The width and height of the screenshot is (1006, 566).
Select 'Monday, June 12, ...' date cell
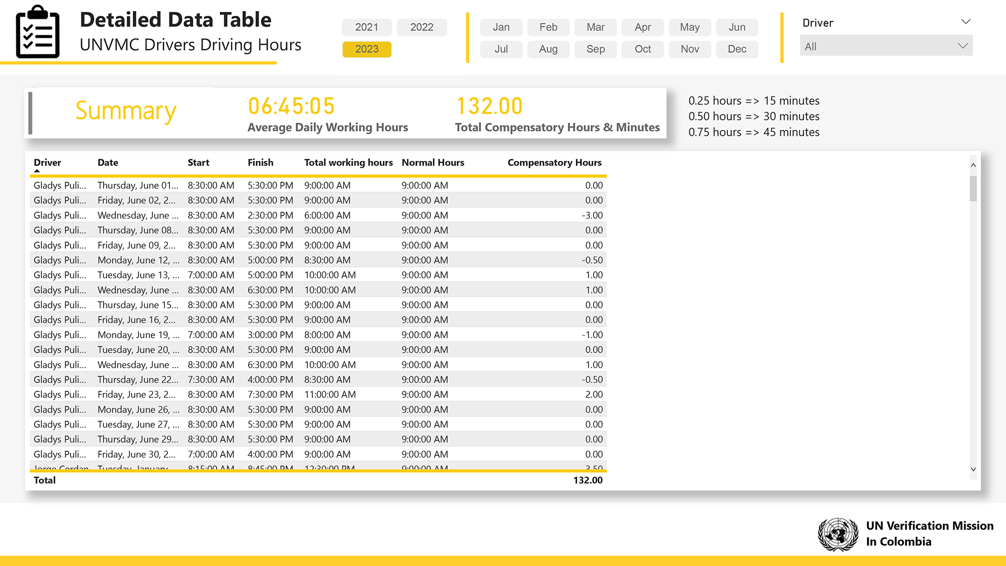(138, 260)
